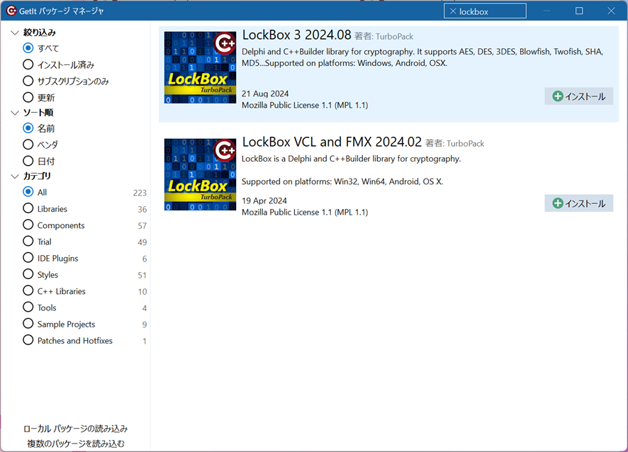Click the GetIt logo in title bar
The height and width of the screenshot is (452, 628).
click(11, 11)
